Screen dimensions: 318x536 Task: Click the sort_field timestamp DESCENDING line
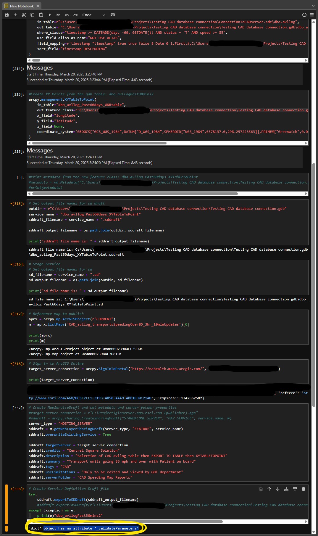tap(72, 49)
